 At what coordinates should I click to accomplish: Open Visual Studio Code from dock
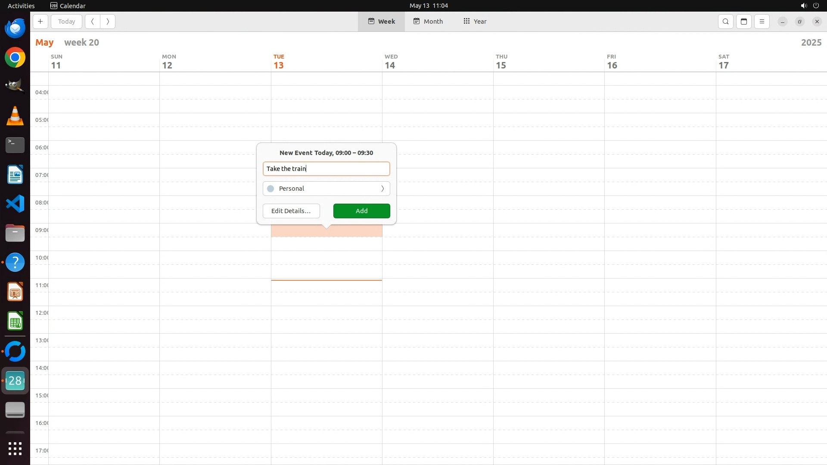tap(15, 204)
